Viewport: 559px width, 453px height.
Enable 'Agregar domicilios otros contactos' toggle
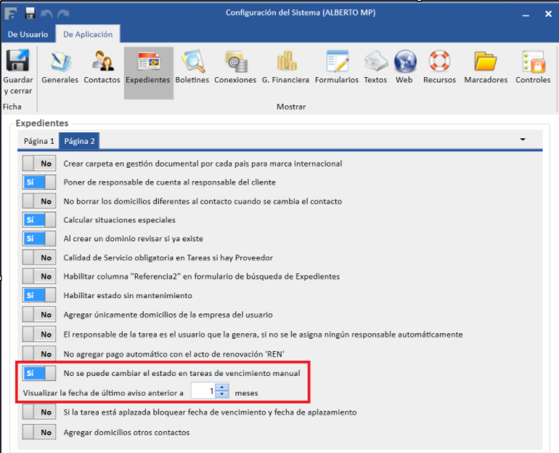pos(39,432)
